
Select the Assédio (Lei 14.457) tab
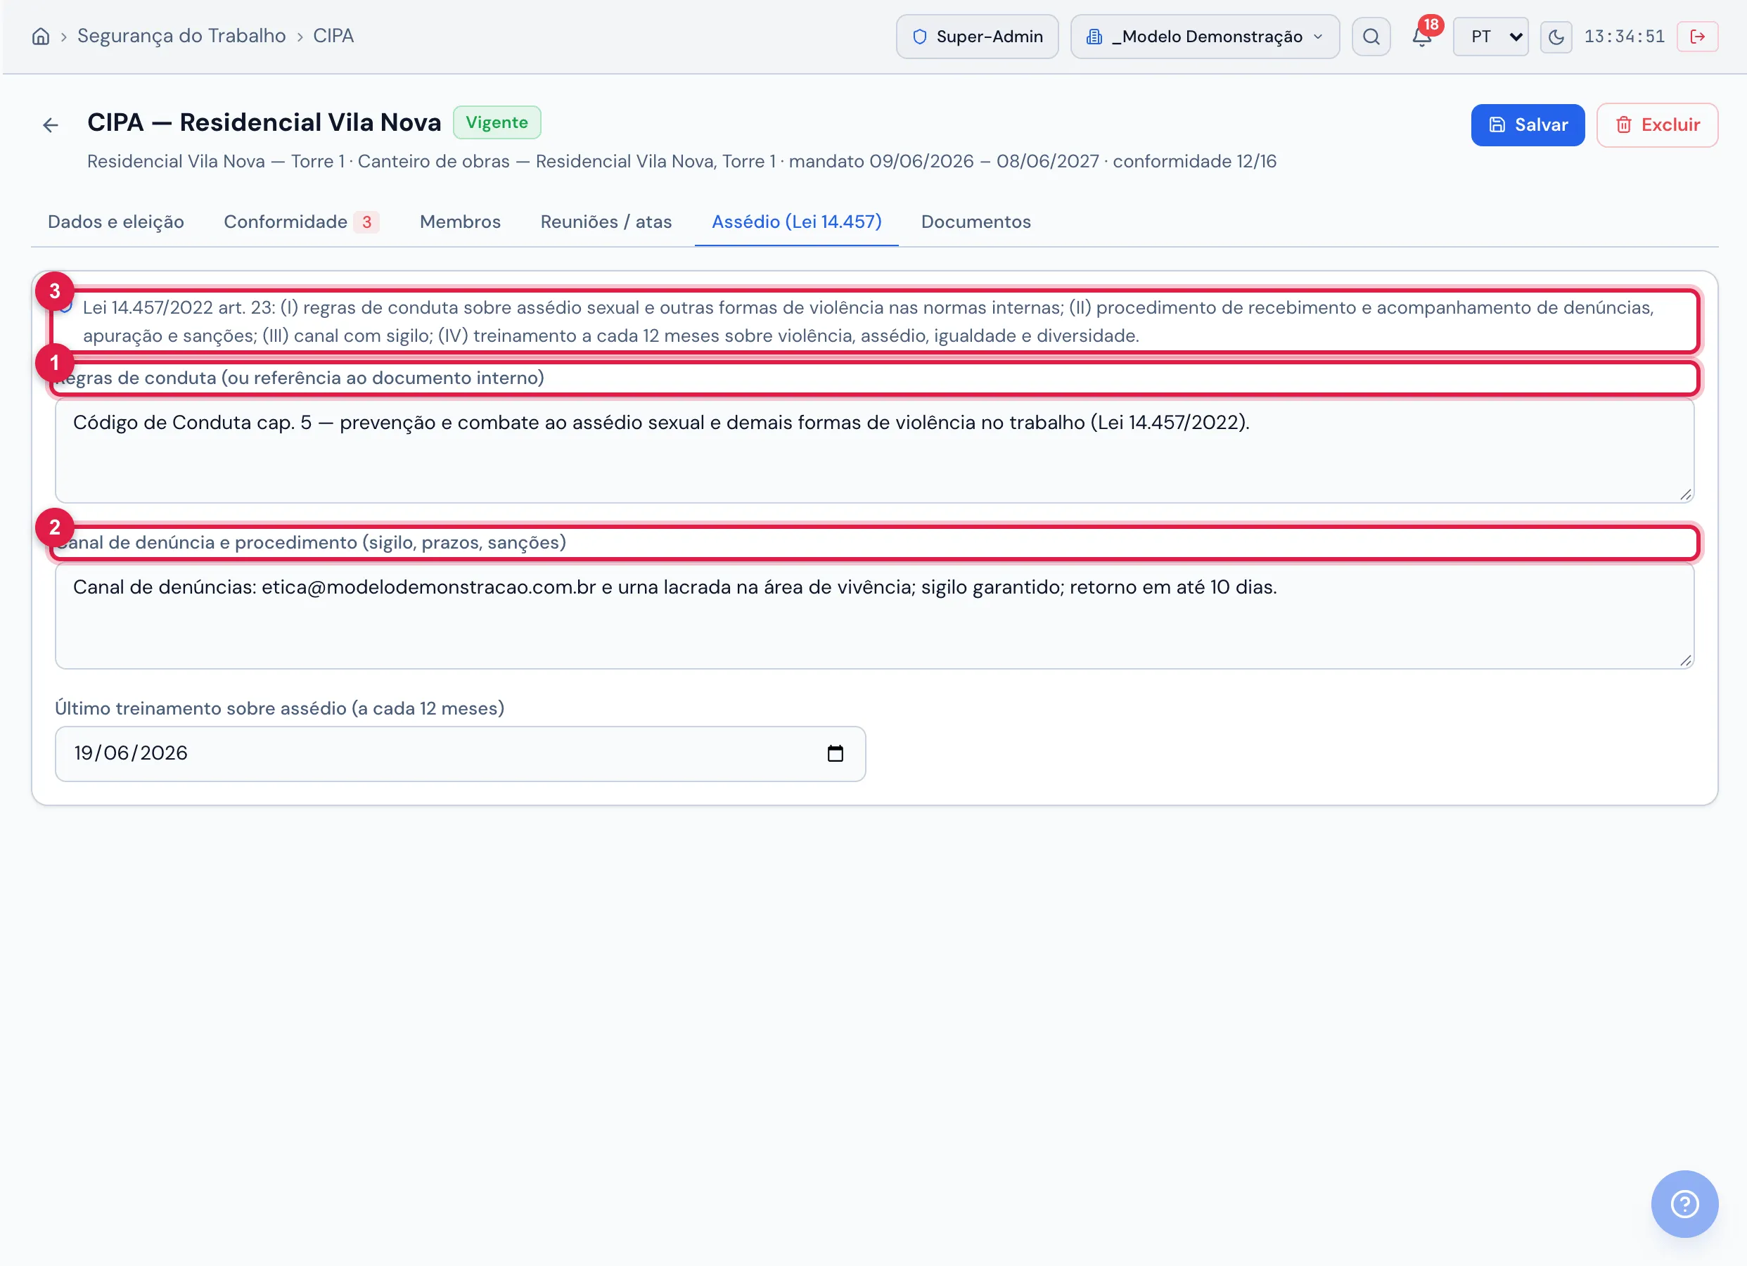tap(796, 222)
